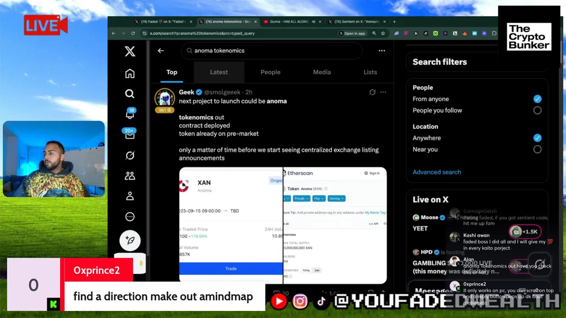Switch to the People tab

pyautogui.click(x=270, y=72)
